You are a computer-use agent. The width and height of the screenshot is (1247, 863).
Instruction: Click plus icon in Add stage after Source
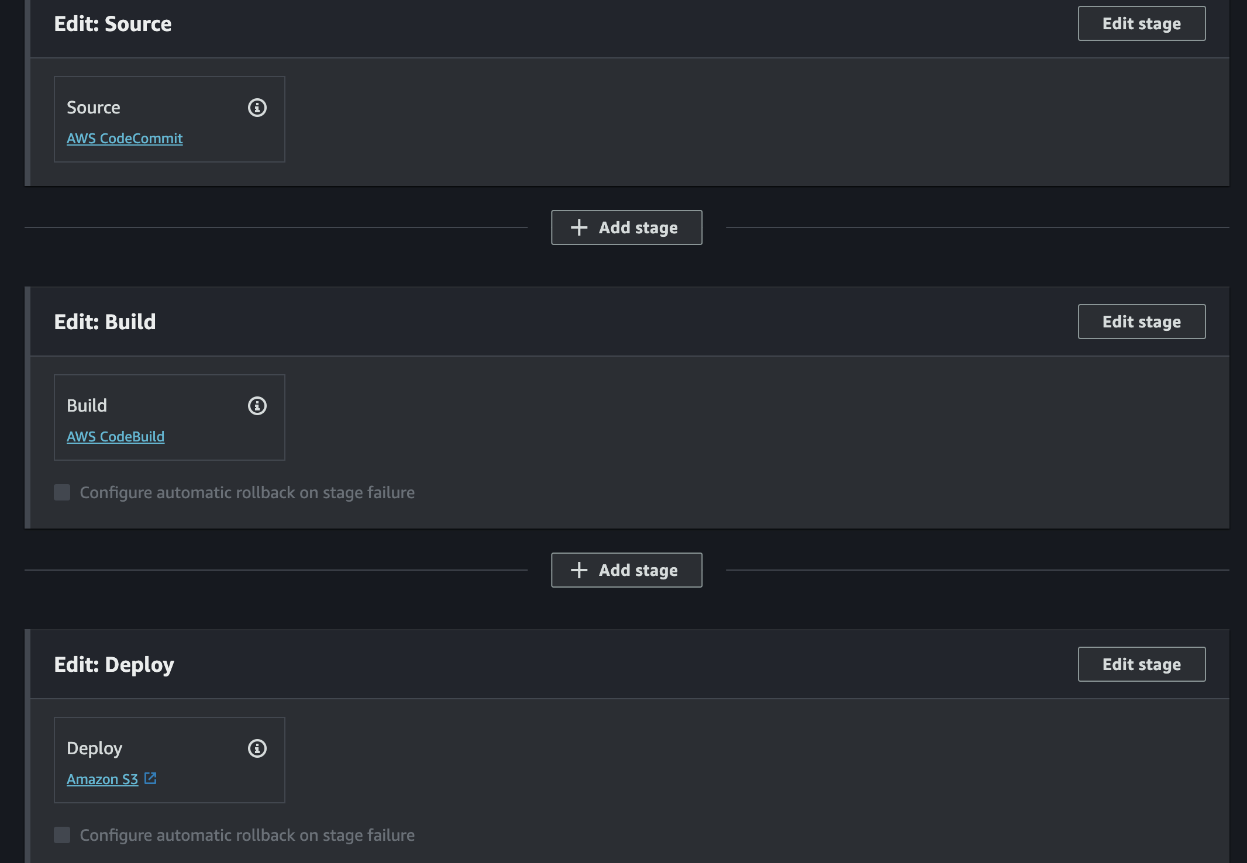tap(579, 227)
